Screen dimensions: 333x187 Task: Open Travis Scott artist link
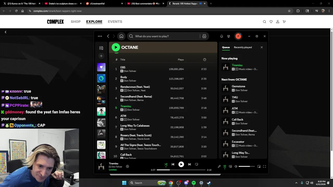point(143,139)
